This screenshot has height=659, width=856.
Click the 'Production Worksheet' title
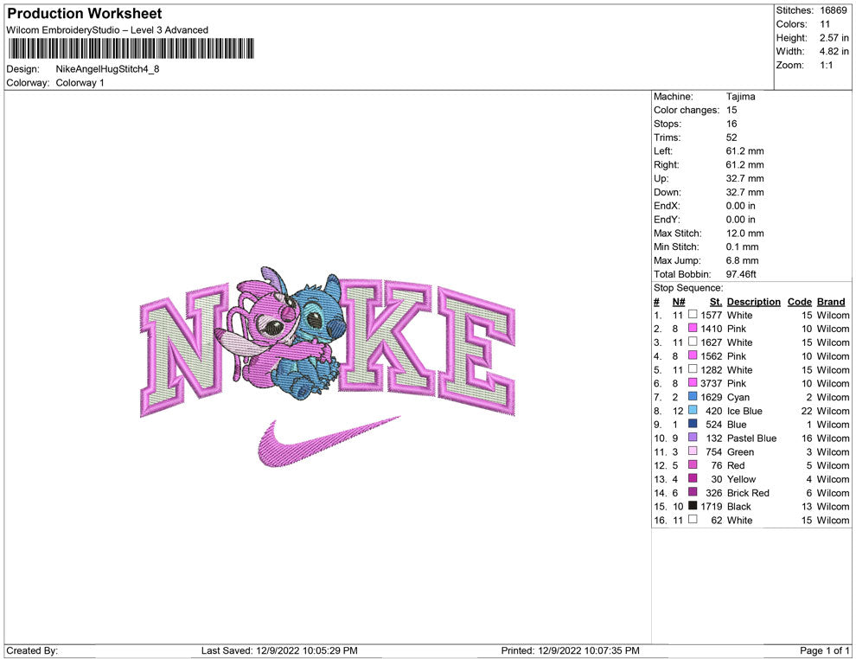[x=85, y=14]
